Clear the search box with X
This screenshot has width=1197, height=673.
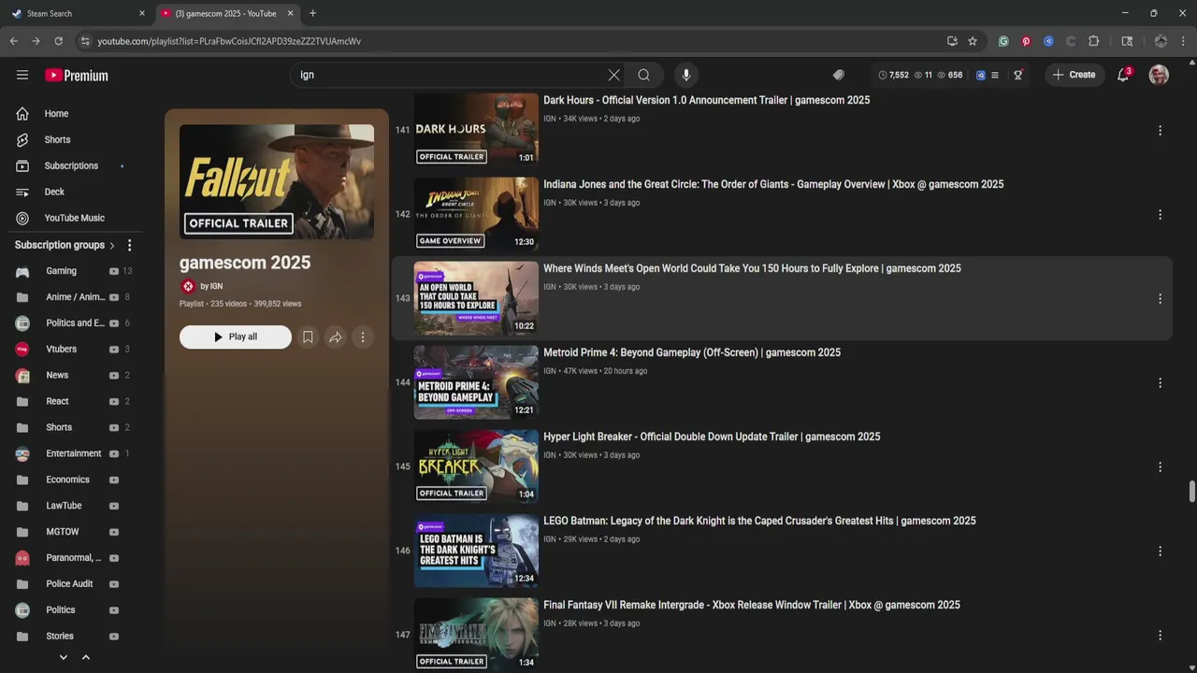coord(613,75)
